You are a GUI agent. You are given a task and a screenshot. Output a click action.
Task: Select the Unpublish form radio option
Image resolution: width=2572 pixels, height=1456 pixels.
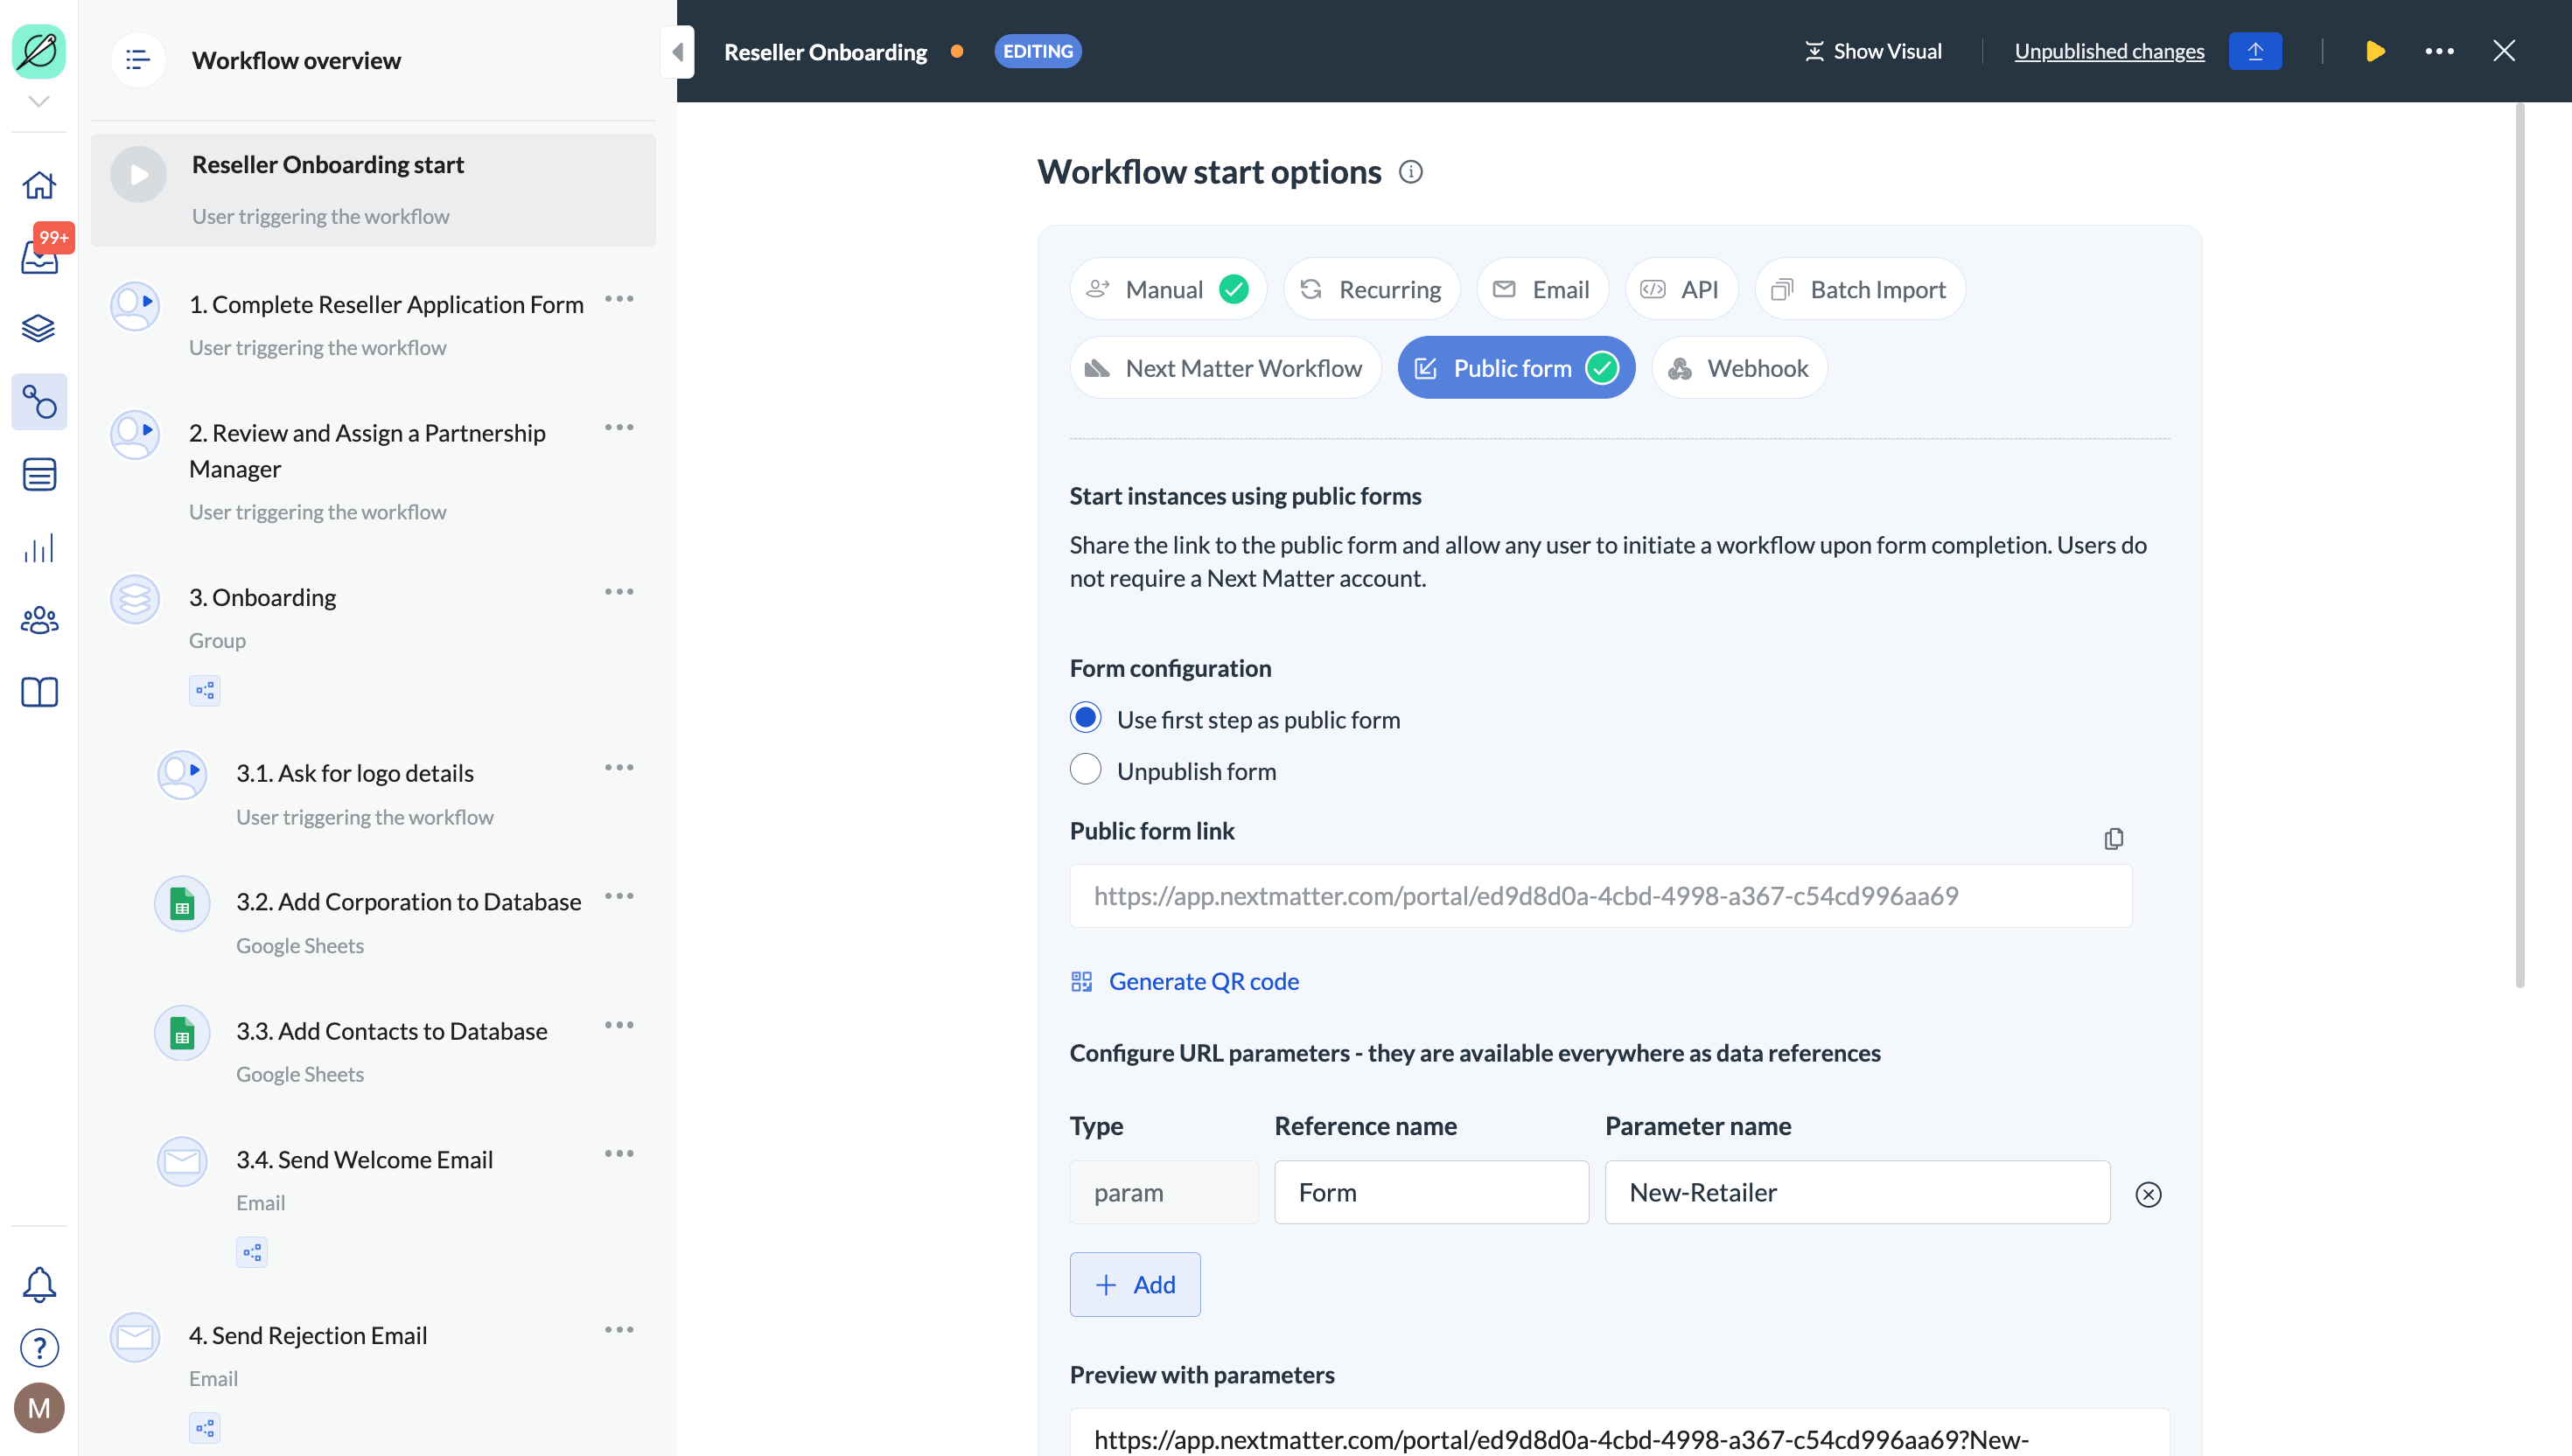[x=1086, y=770]
